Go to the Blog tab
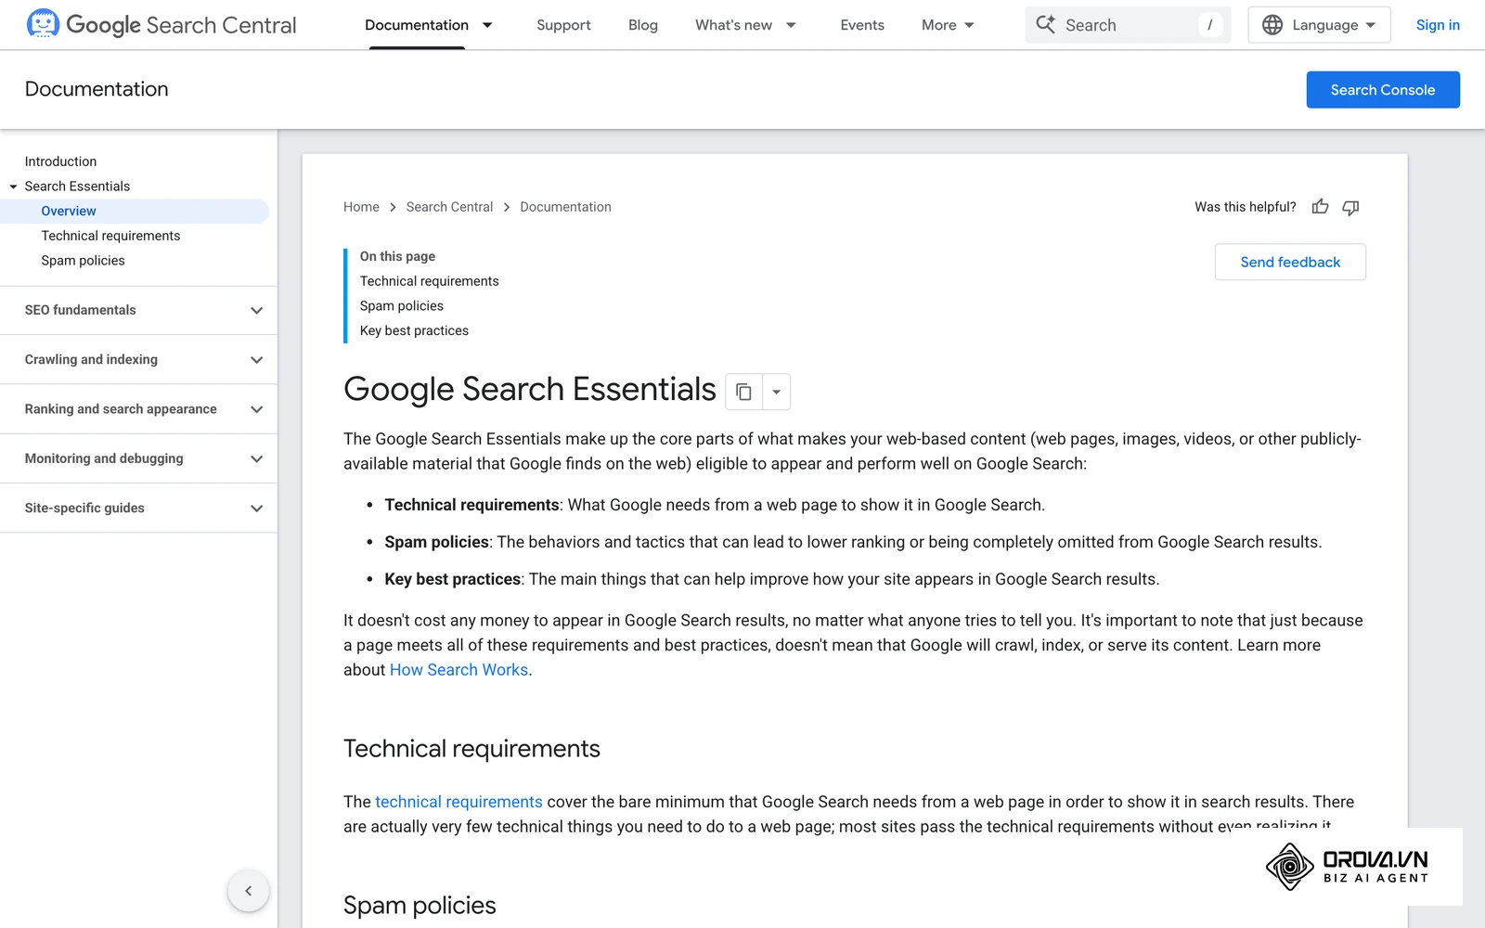Screen dimensions: 1485x928 (642, 25)
